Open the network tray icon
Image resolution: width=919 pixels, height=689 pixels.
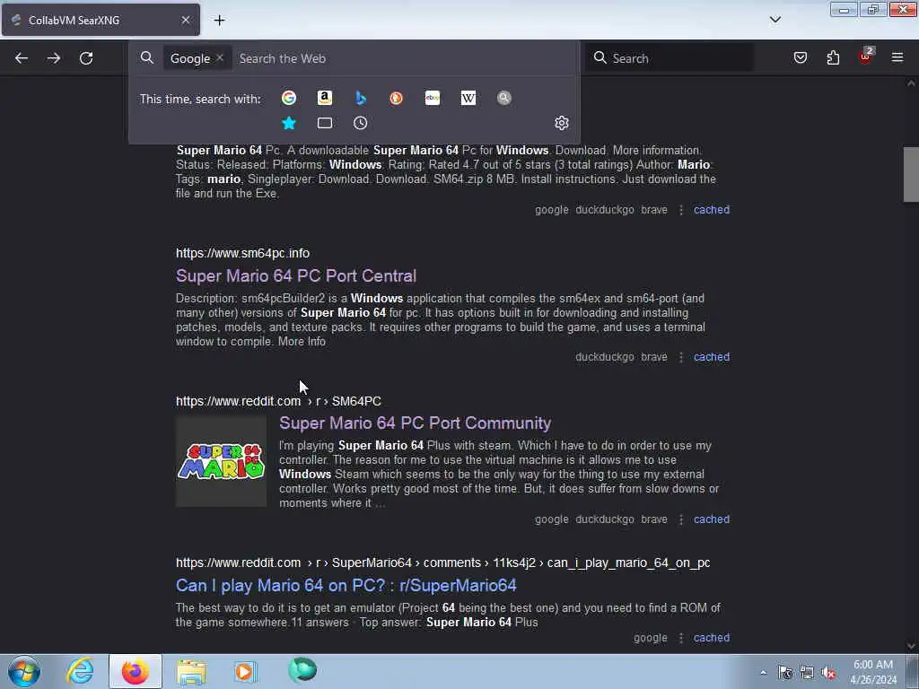tap(807, 673)
